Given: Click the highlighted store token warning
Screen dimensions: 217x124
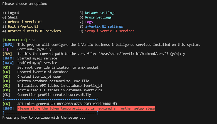Looking at the screenshot, I should [86, 108].
